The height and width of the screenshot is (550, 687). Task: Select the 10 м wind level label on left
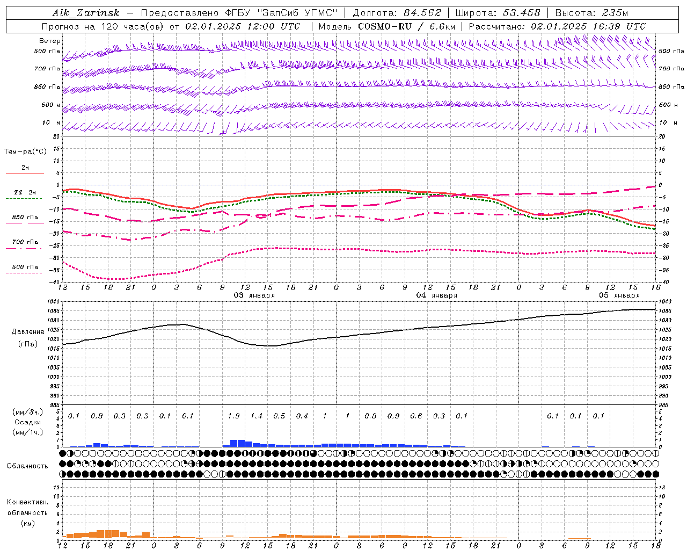tap(51, 122)
